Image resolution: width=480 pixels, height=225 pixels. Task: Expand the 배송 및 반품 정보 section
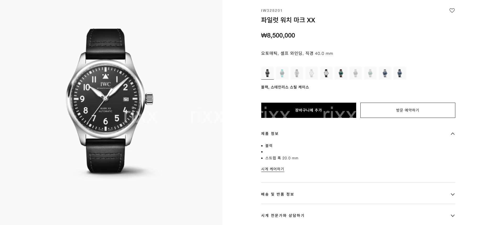coord(358,194)
